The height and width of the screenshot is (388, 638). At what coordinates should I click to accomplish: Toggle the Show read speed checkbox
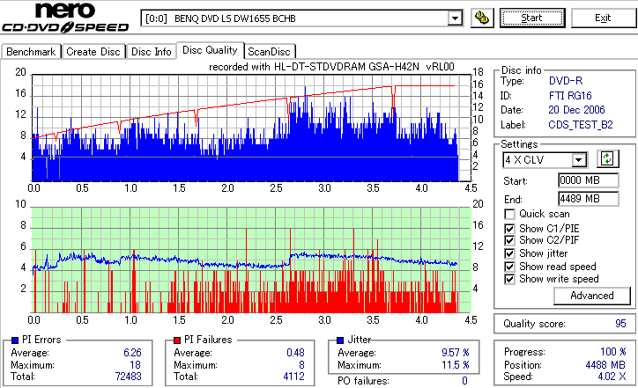509,267
